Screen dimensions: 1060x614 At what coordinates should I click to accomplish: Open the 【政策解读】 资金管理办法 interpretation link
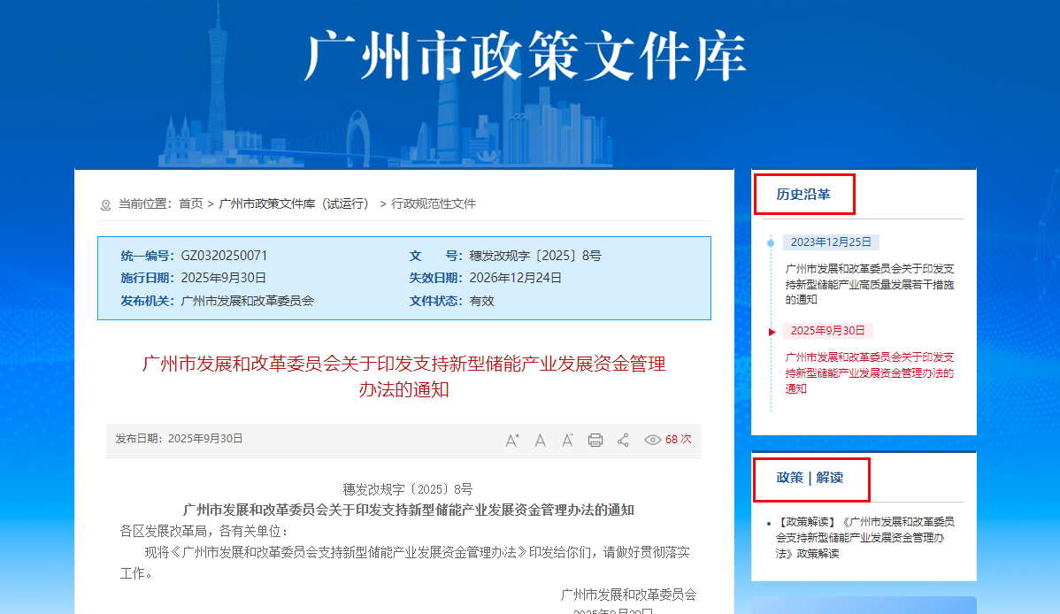tap(864, 537)
